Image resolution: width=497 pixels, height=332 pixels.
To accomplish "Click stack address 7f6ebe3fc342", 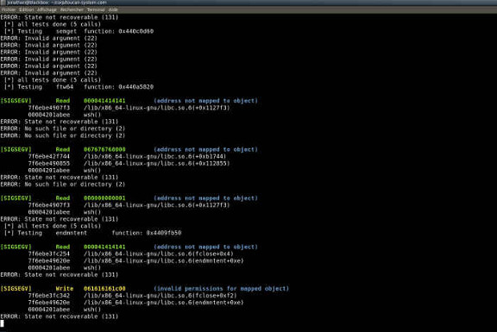I will click(49, 296).
